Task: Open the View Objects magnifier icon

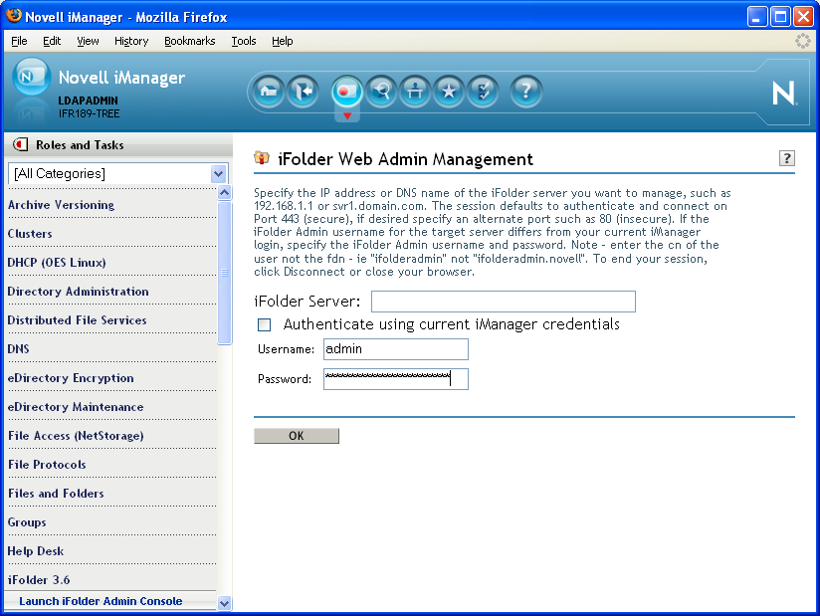Action: click(381, 92)
